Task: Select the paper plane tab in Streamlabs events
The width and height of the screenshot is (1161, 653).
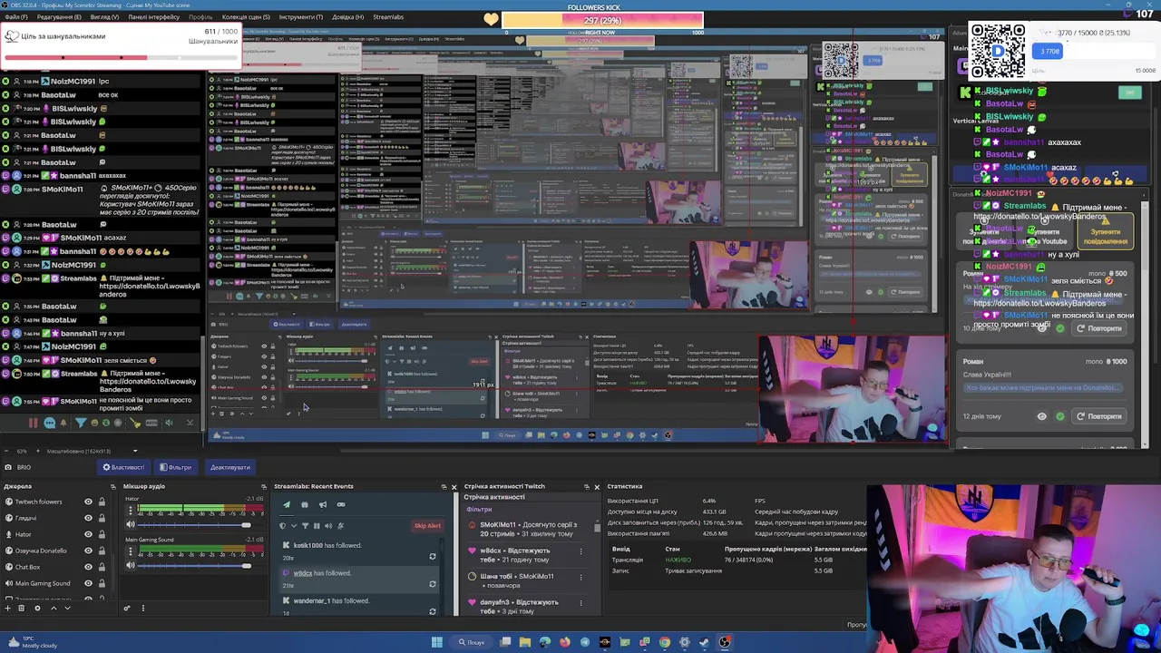Action: (287, 504)
